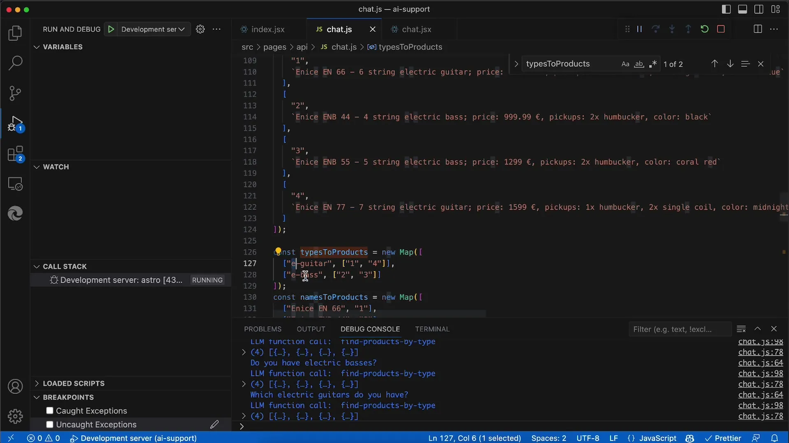Screen dimensions: 789x443
Task: Open chat.js:64 link beside electric basses
Action: click(760, 363)
